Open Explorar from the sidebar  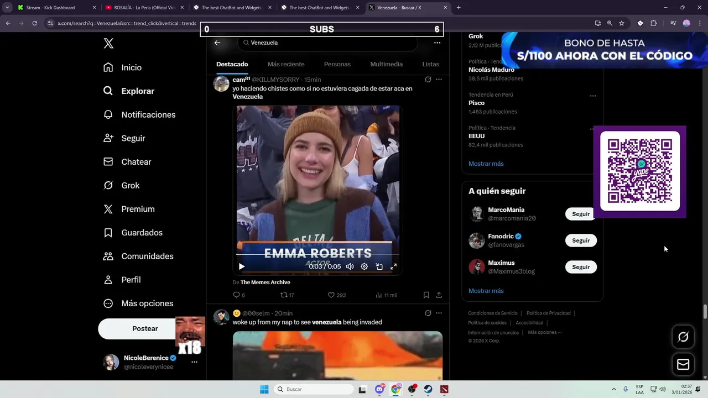click(x=129, y=91)
